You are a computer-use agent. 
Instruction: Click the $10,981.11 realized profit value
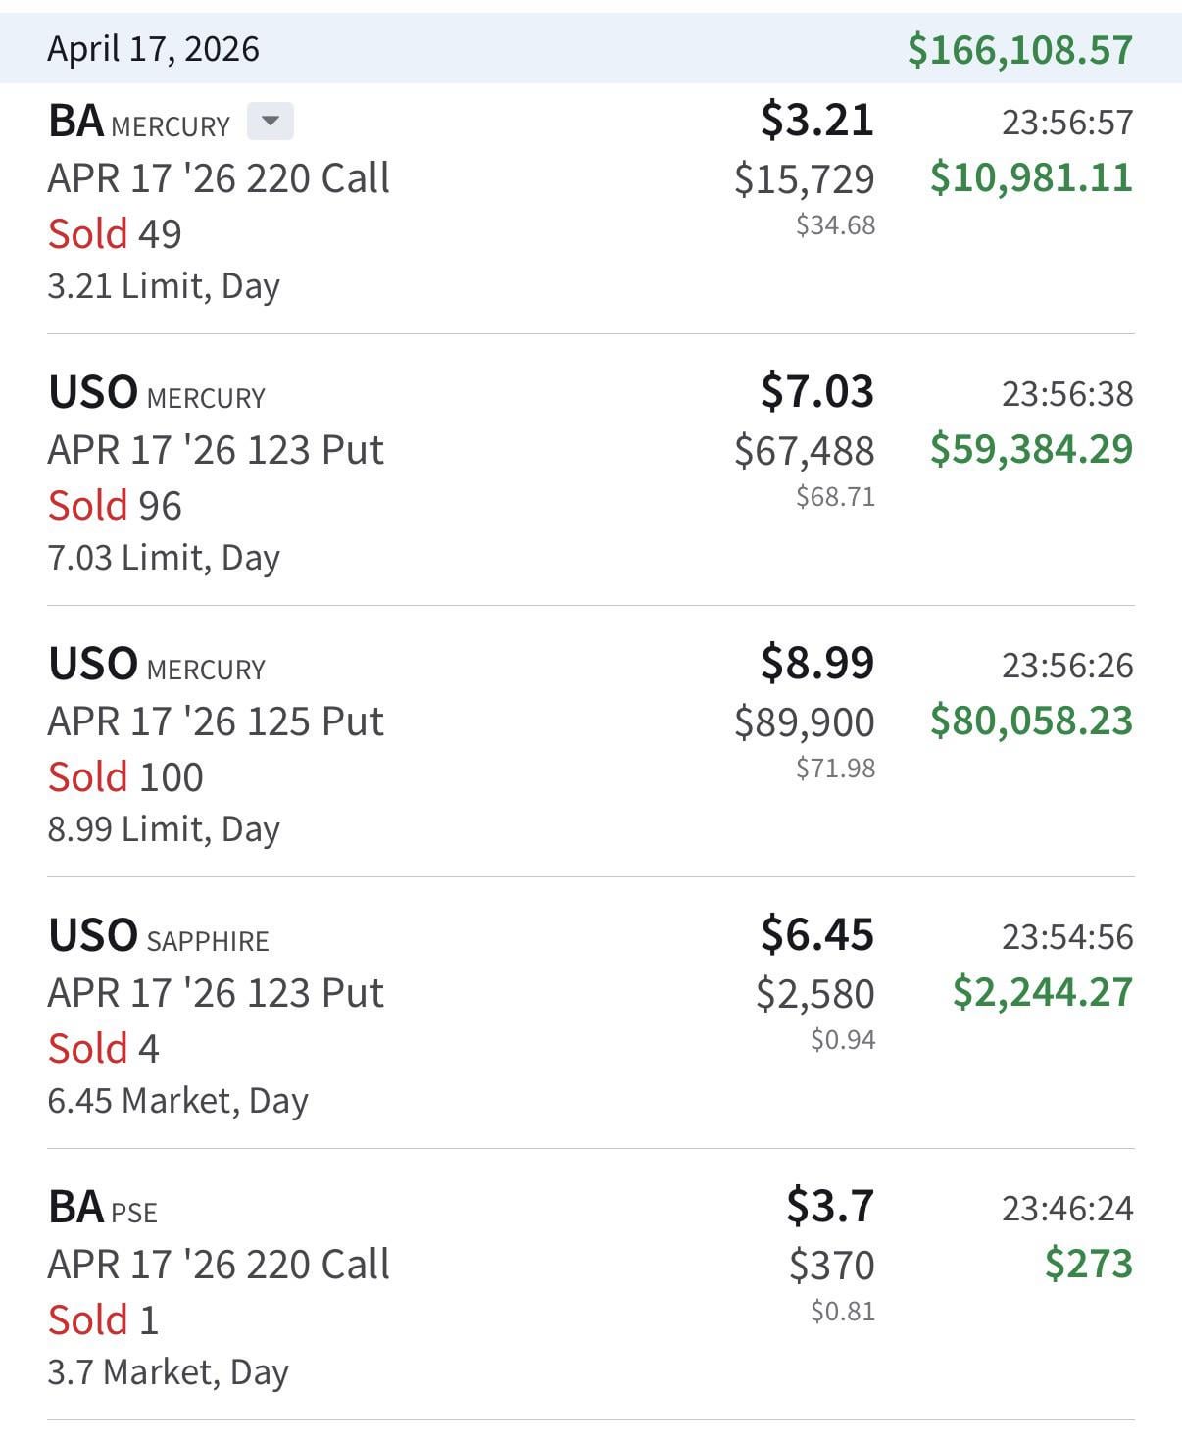click(1031, 177)
